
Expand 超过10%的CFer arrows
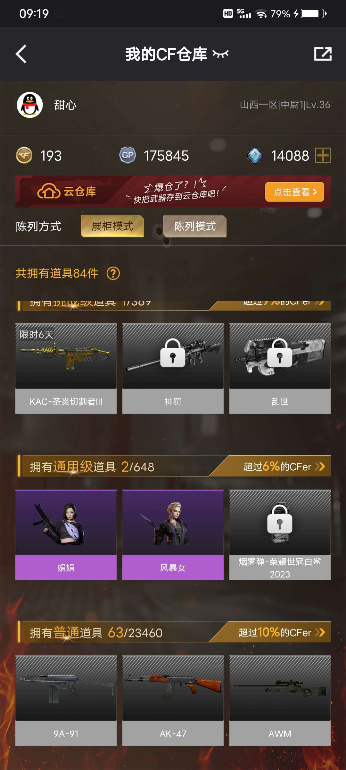click(x=320, y=632)
